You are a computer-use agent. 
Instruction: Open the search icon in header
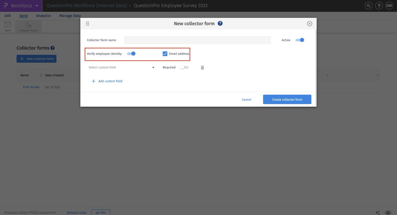point(368,6)
